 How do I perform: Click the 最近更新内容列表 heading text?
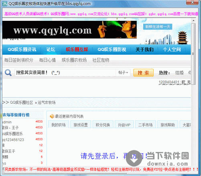pos(69,116)
